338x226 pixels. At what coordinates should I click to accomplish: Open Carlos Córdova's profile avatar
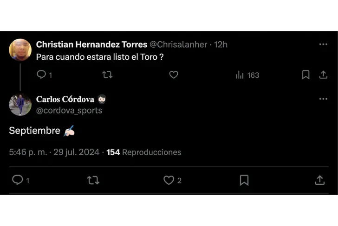pyautogui.click(x=20, y=104)
